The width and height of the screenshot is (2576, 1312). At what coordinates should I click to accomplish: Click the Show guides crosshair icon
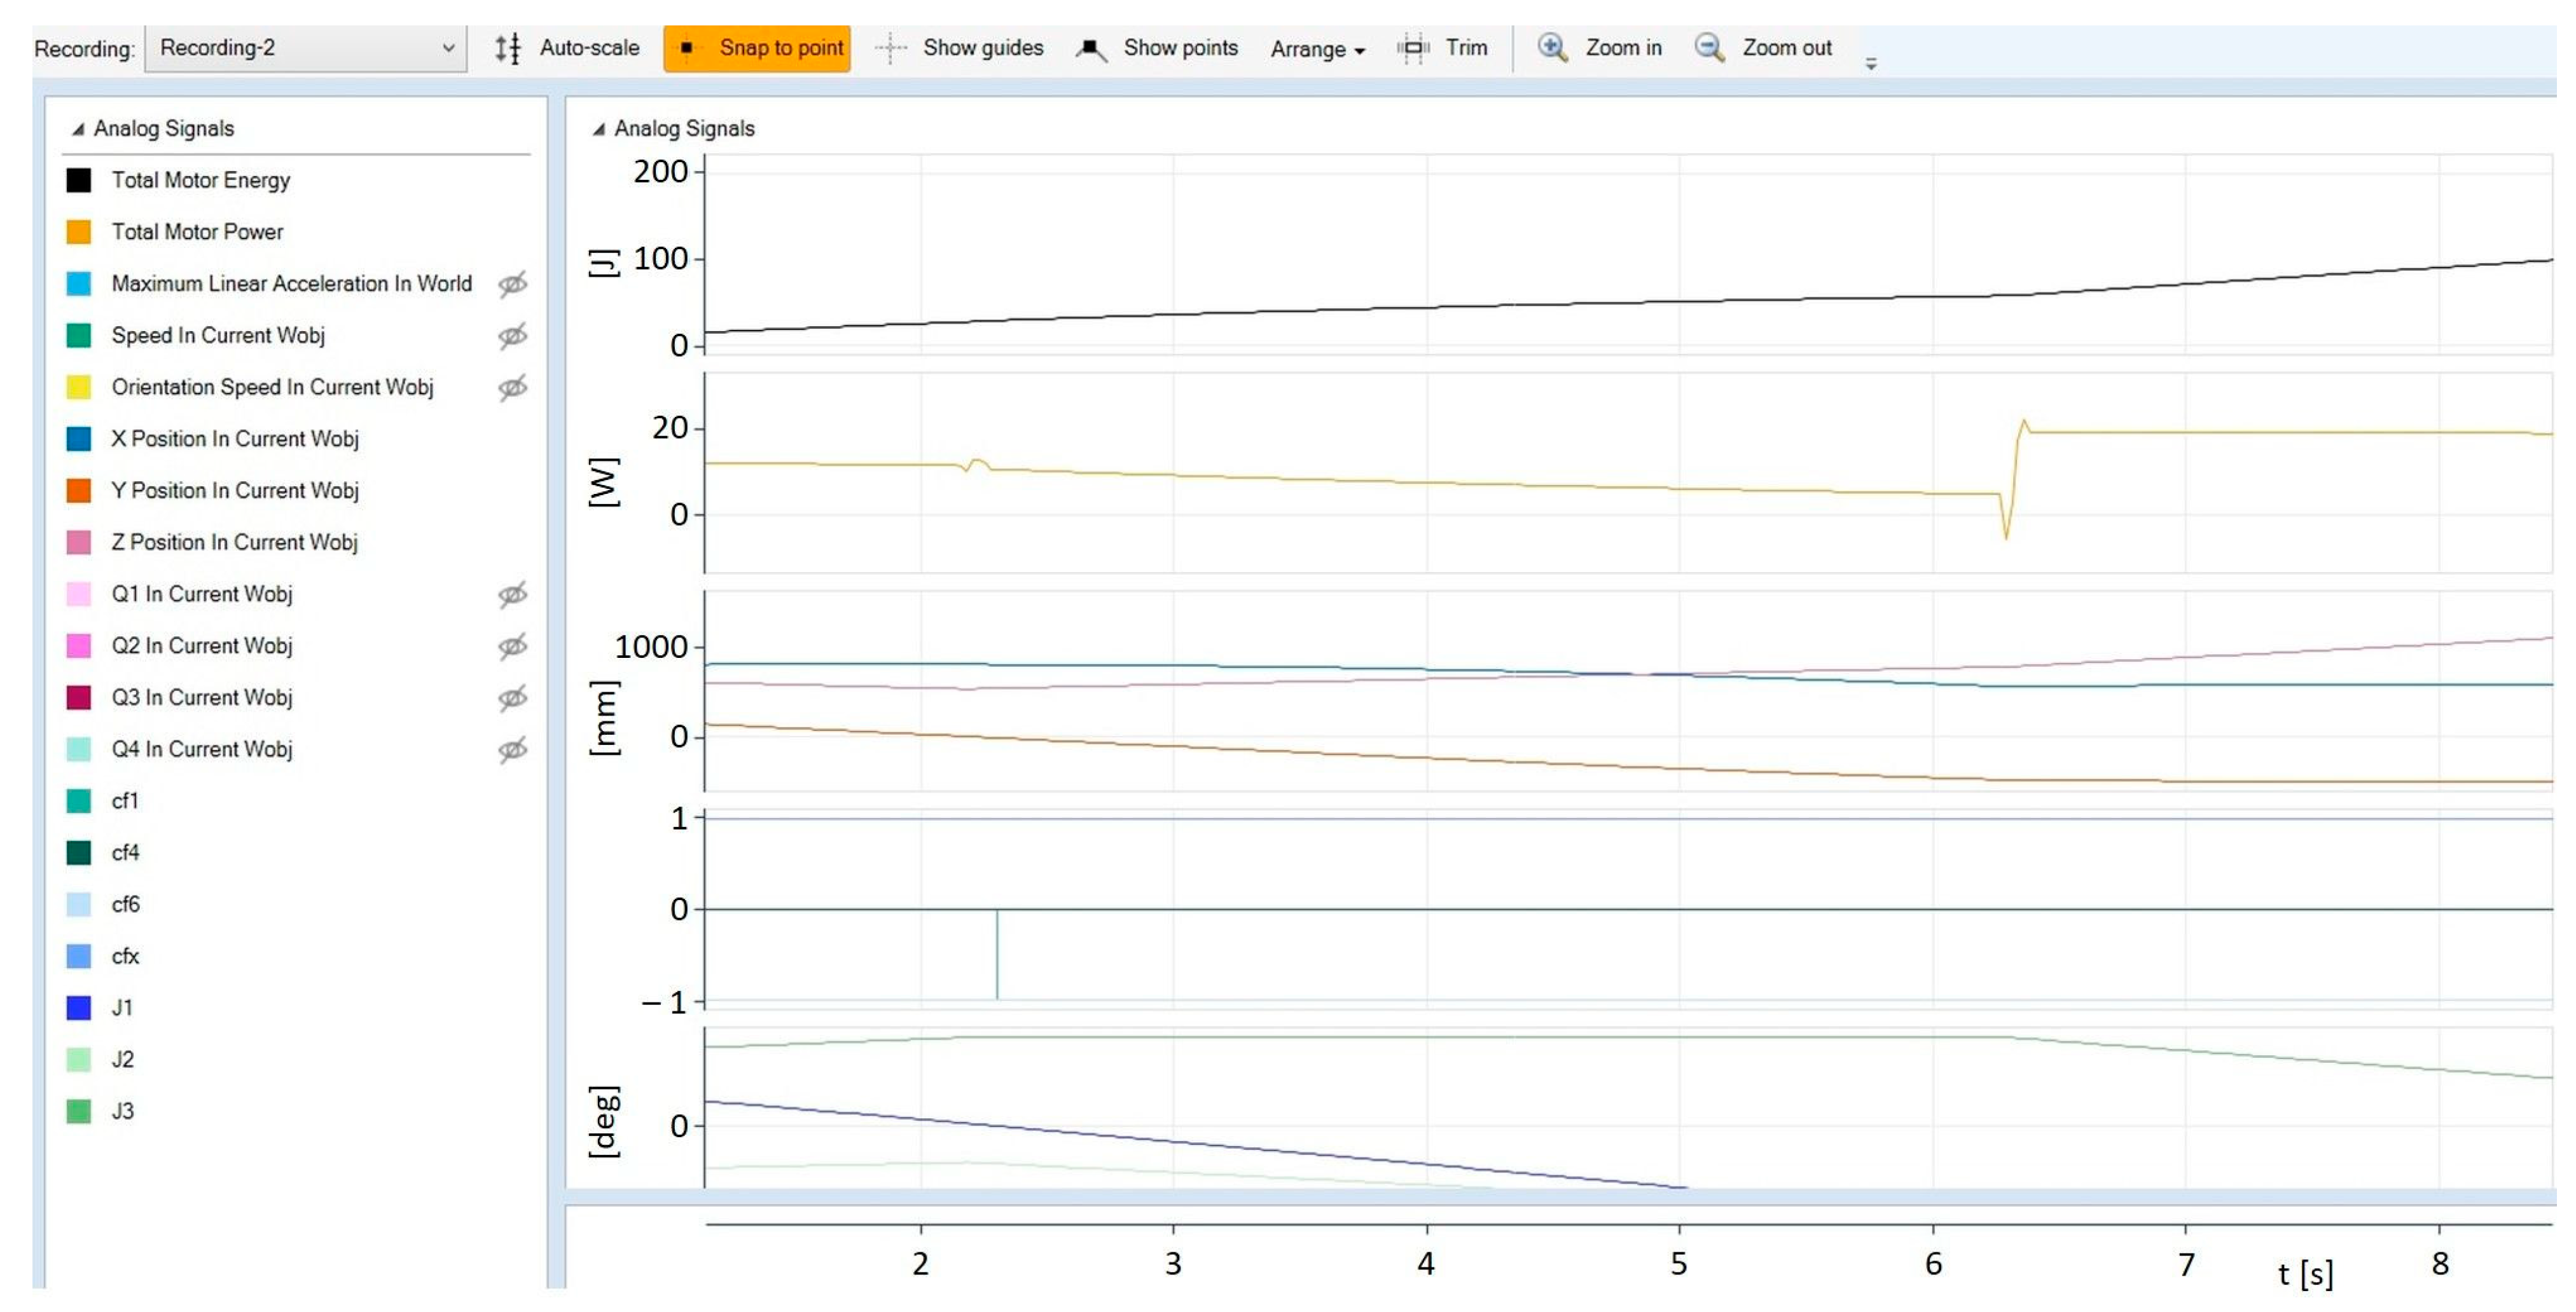pos(890,48)
